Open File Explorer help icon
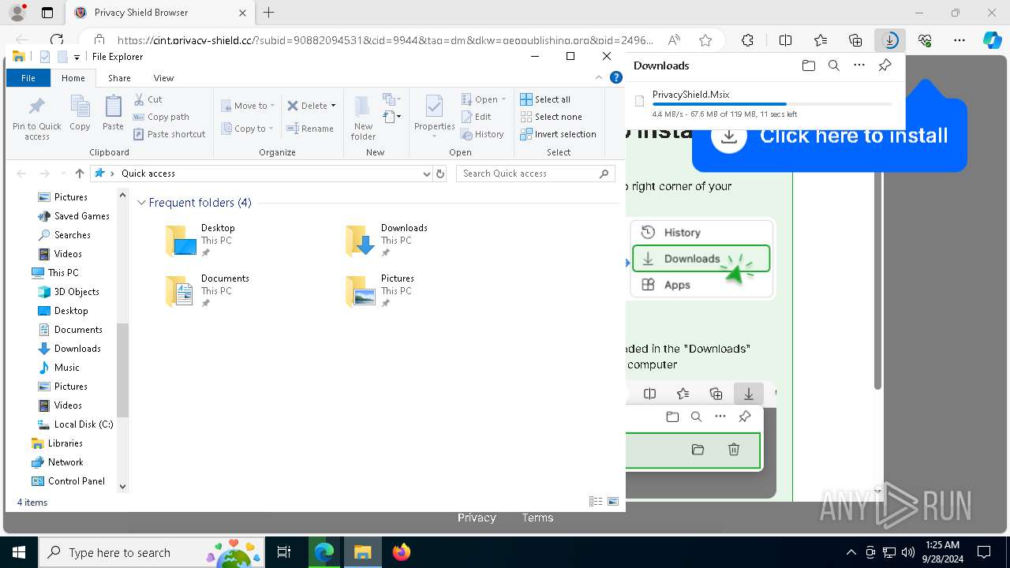 click(617, 78)
